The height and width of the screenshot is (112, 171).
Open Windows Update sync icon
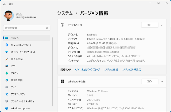point(7,108)
